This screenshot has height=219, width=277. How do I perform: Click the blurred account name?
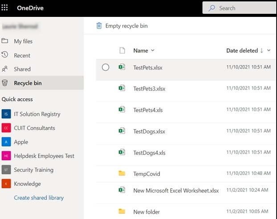(20, 26)
